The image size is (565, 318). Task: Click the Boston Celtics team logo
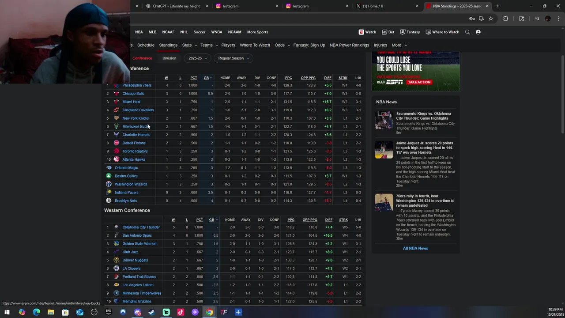point(109,176)
